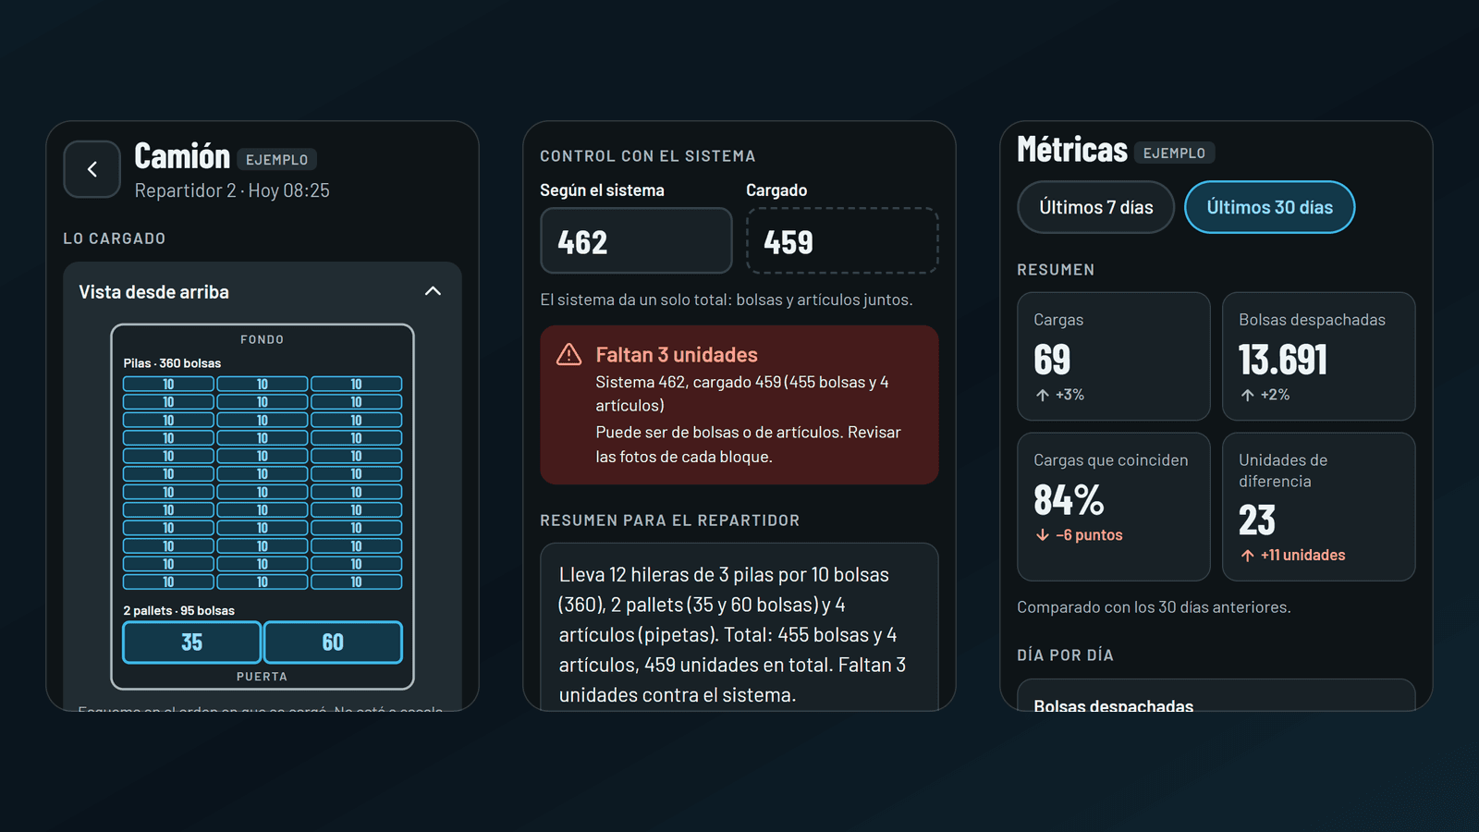The width and height of the screenshot is (1479, 832).
Task: Click the CONTROL CON EL SISTEMA heading
Action: click(x=648, y=156)
